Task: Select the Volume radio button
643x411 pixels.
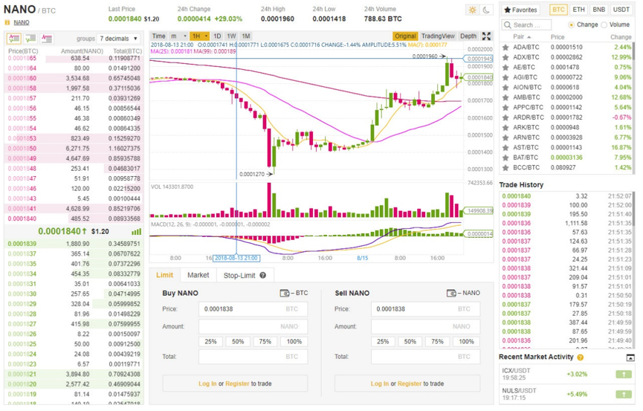Action: click(x=604, y=25)
